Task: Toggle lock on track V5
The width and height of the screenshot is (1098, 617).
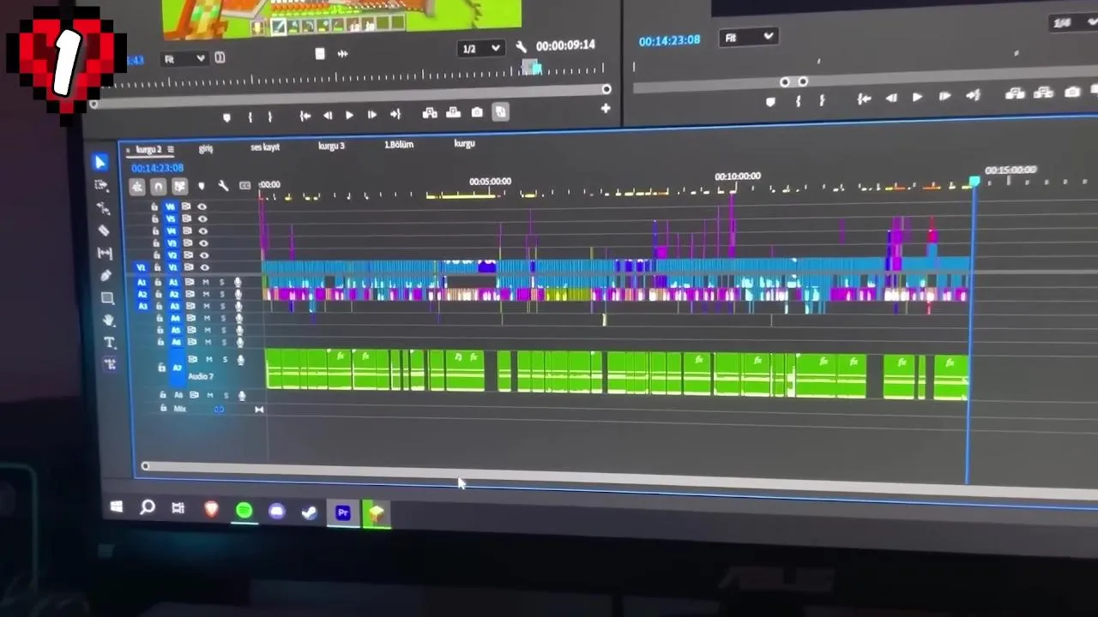Action: click(154, 219)
